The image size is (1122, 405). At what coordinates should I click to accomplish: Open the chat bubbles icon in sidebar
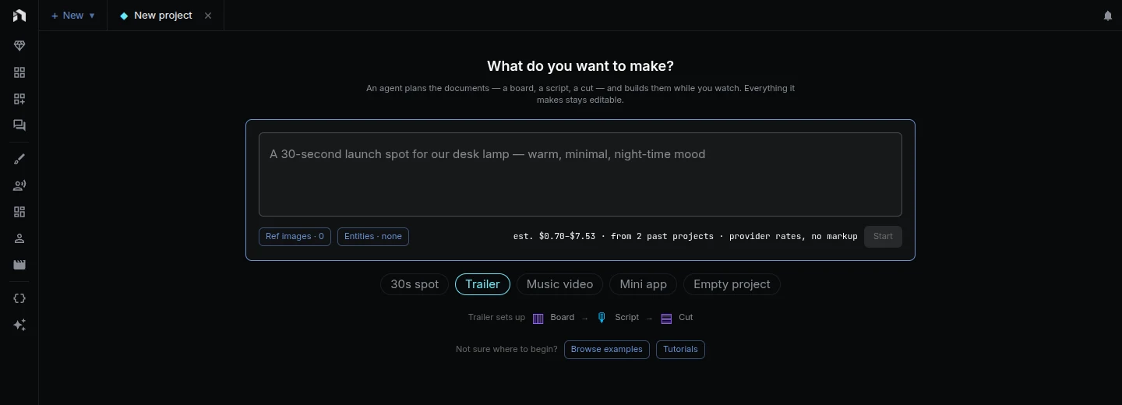19,125
